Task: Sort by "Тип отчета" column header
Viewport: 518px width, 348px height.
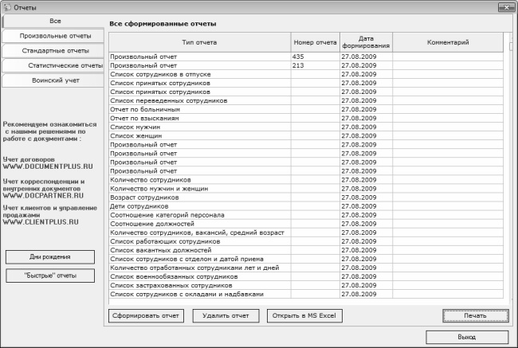Action: 199,41
